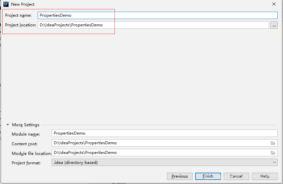
Task: Open the Project format dropdown
Action: click(x=165, y=163)
